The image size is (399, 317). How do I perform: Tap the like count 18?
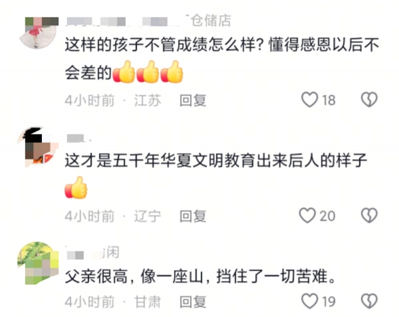329,100
